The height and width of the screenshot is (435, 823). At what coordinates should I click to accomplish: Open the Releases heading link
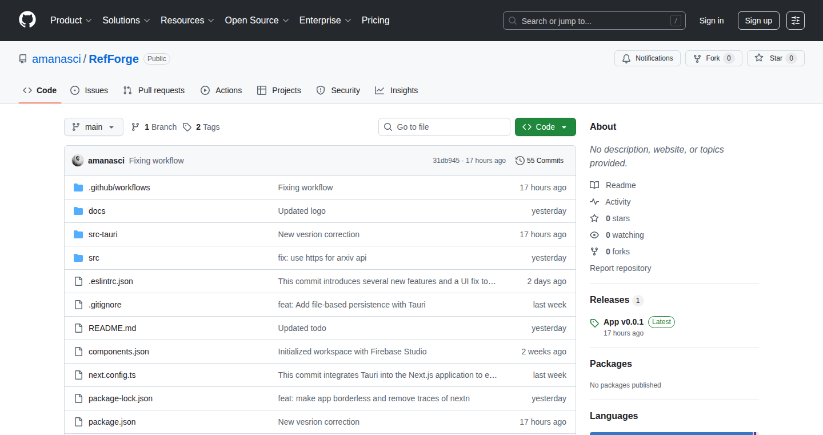pos(609,300)
